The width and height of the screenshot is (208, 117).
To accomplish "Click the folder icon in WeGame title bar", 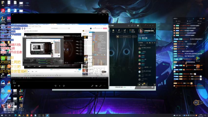I will 132,25.
